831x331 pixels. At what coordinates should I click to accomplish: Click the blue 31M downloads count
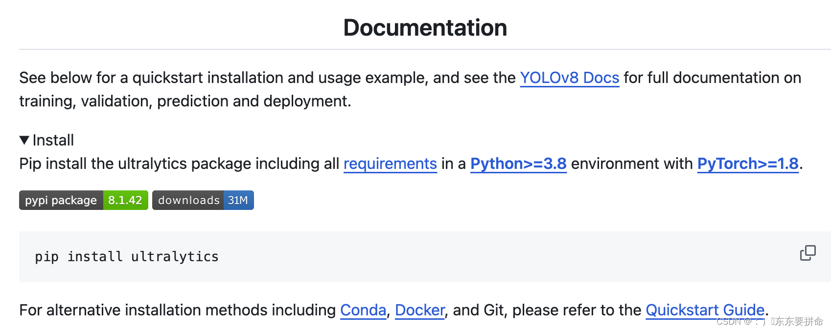(x=238, y=200)
